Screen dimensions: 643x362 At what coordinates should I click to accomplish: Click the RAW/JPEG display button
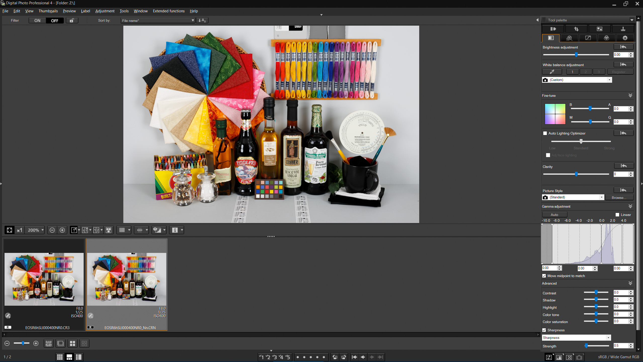pyautogui.click(x=48, y=343)
